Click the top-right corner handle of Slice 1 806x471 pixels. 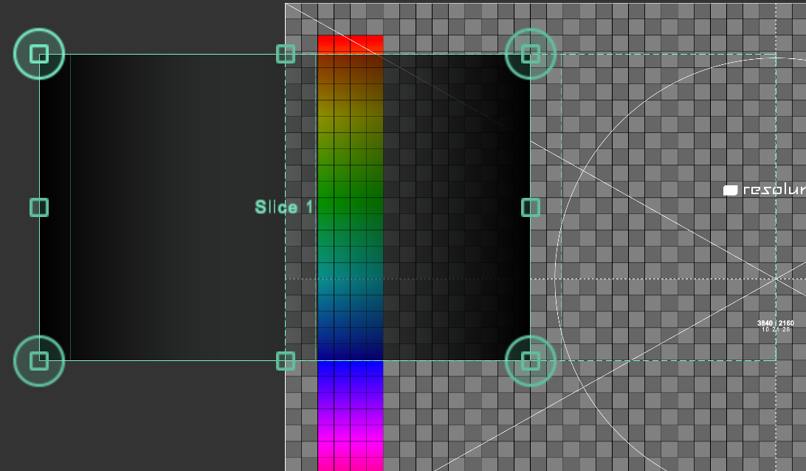click(x=531, y=54)
